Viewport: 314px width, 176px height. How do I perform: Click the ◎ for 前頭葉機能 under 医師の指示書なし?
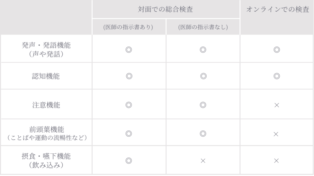point(203,134)
